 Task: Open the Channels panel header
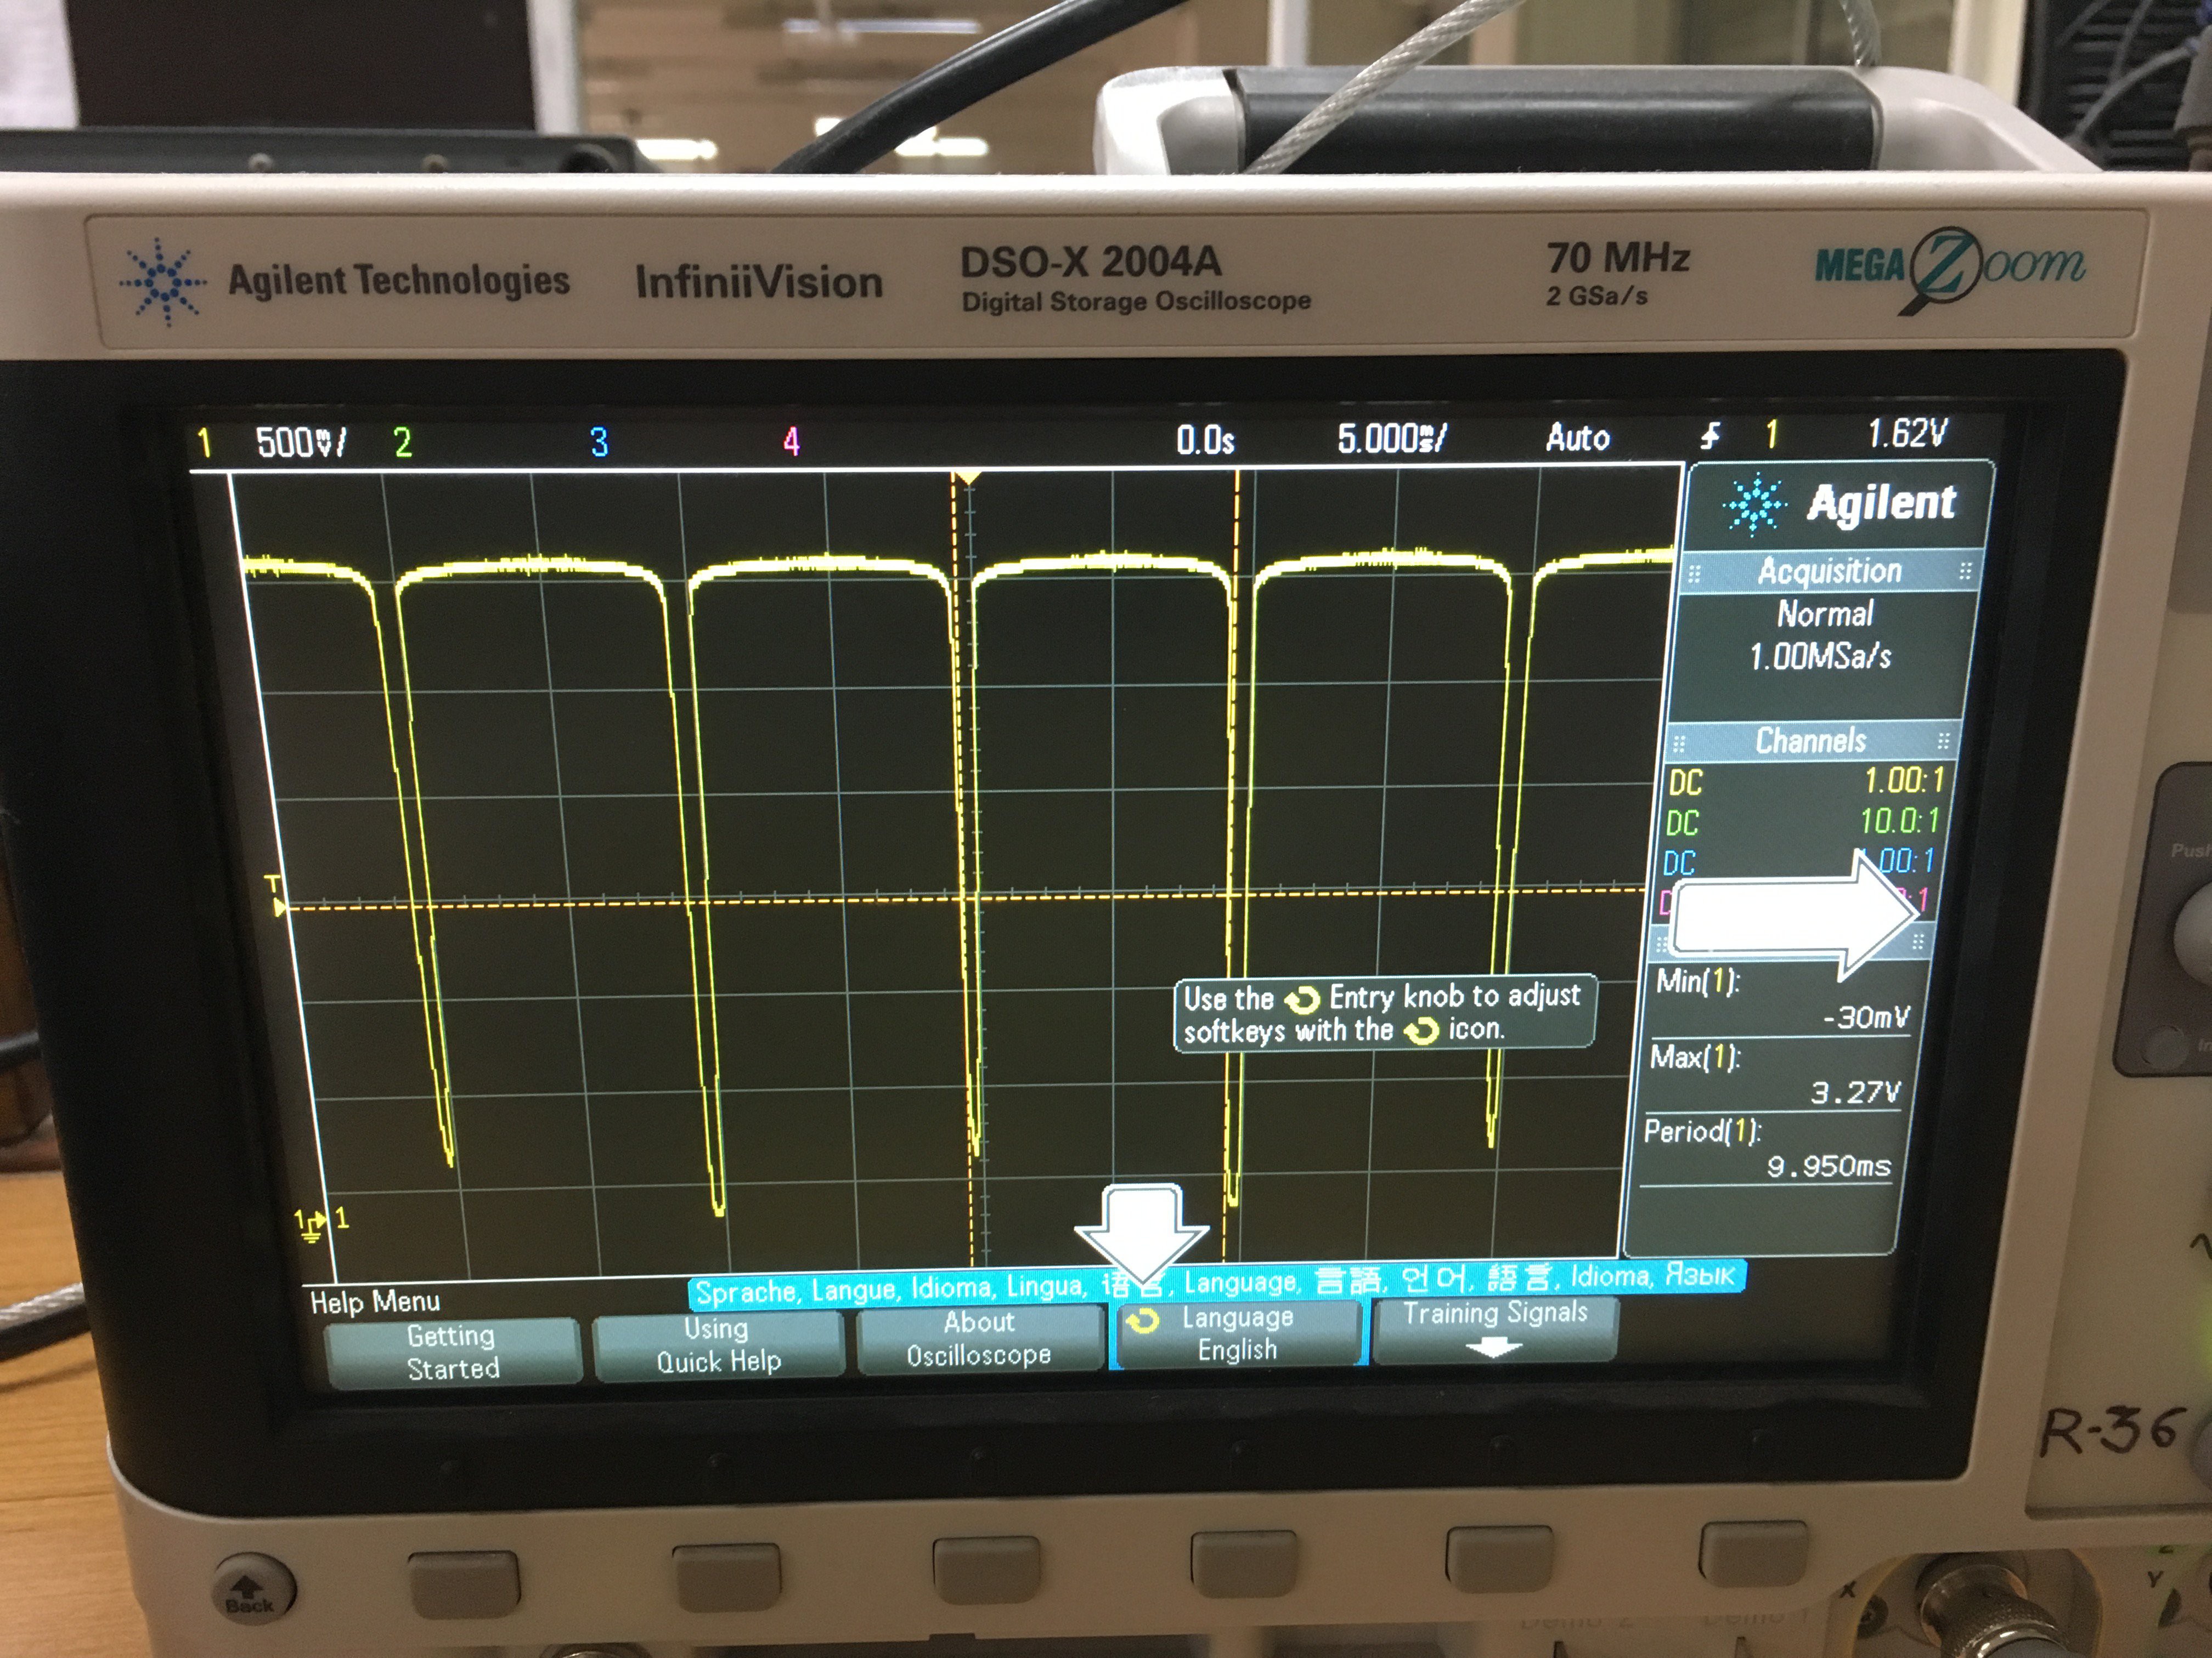click(x=1811, y=741)
